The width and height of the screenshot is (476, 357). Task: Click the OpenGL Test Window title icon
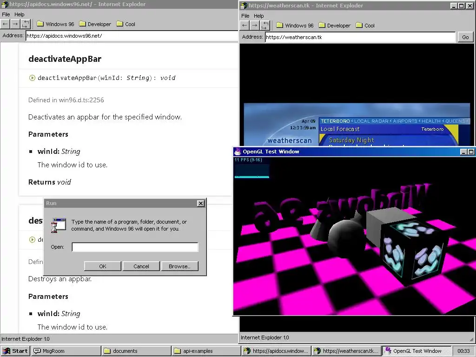[x=238, y=152]
